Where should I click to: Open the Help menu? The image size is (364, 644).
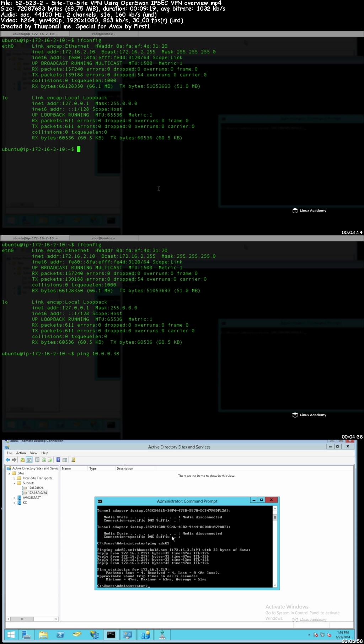point(45,453)
